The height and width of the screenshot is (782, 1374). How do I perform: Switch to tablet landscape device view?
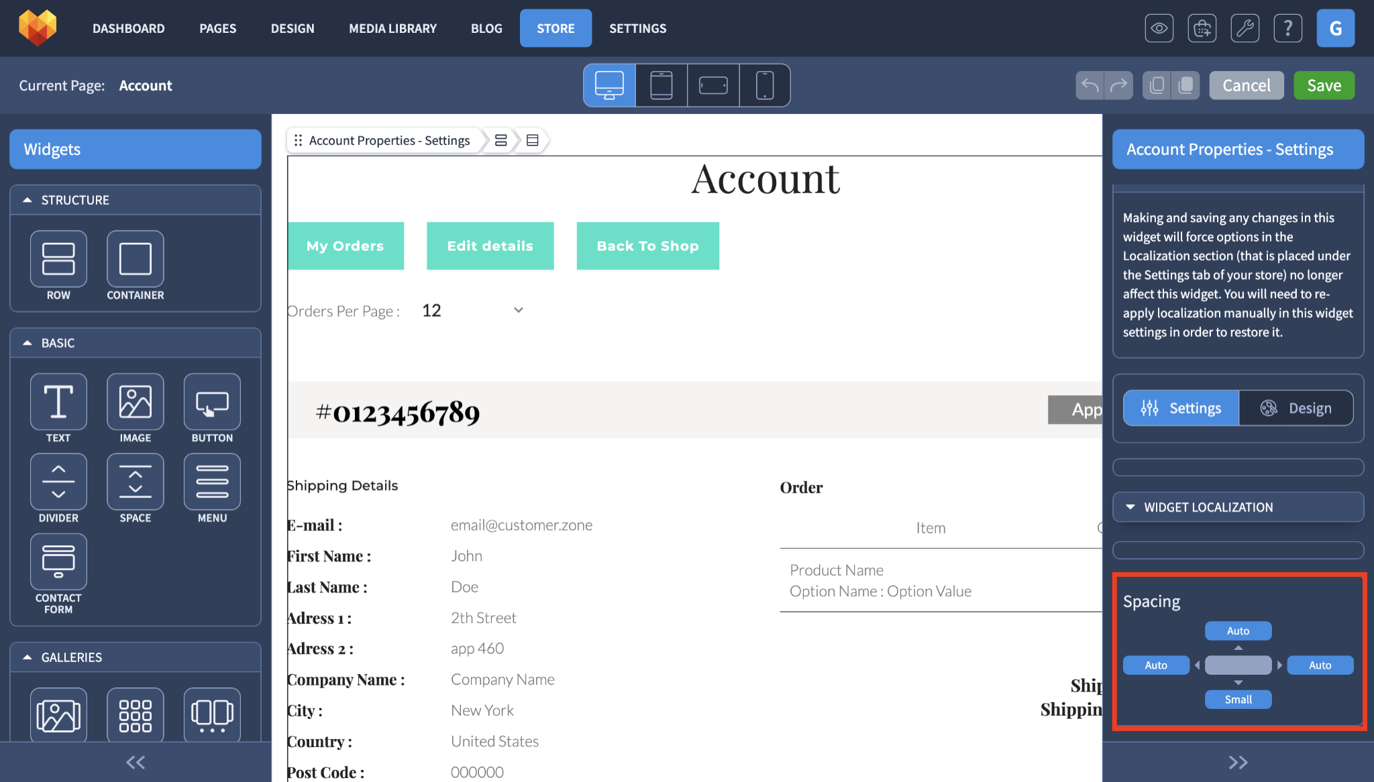[713, 85]
